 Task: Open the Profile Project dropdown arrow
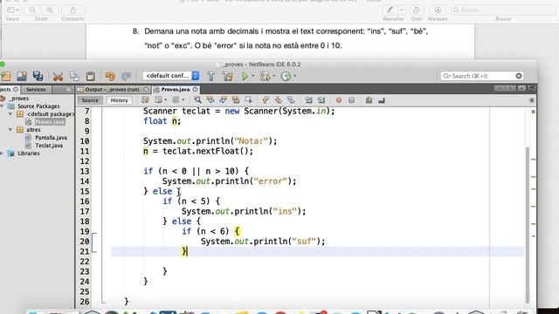tap(295, 76)
